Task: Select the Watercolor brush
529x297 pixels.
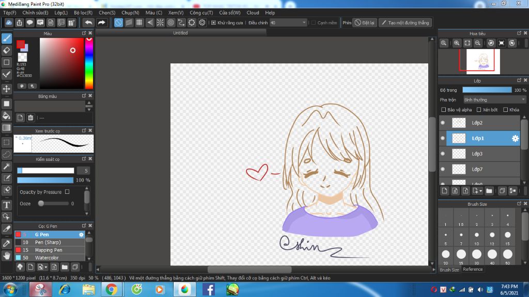Action: coord(50,258)
